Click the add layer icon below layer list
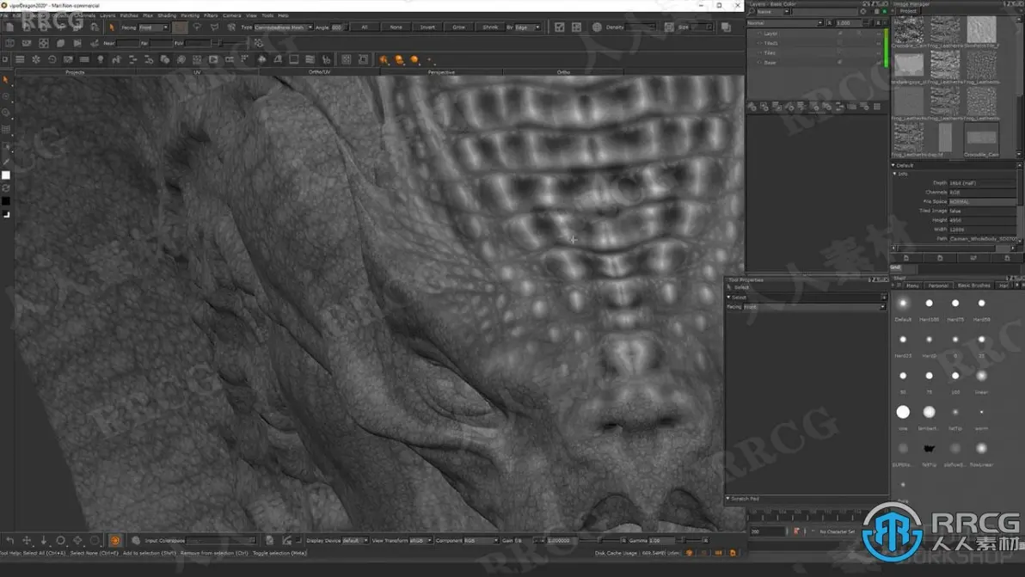 coord(752,107)
